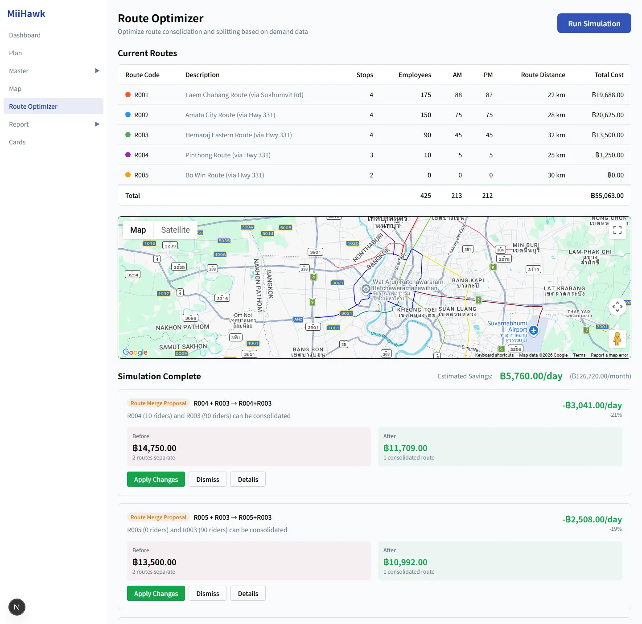This screenshot has width=642, height=624.
Task: Expand the Report submenu arrow
Action: click(97, 124)
